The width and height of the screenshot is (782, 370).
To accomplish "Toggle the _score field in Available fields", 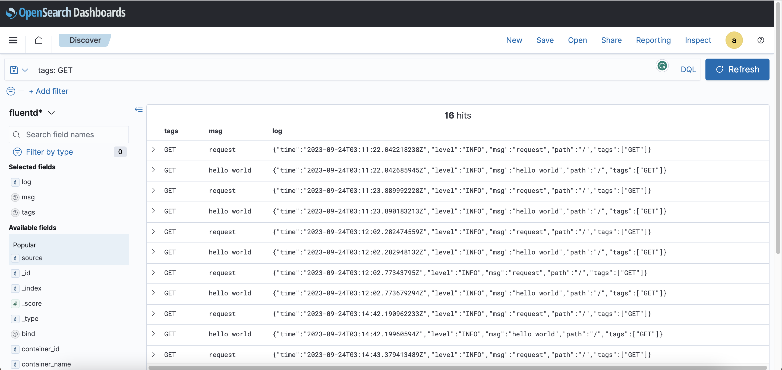I will click(x=32, y=303).
